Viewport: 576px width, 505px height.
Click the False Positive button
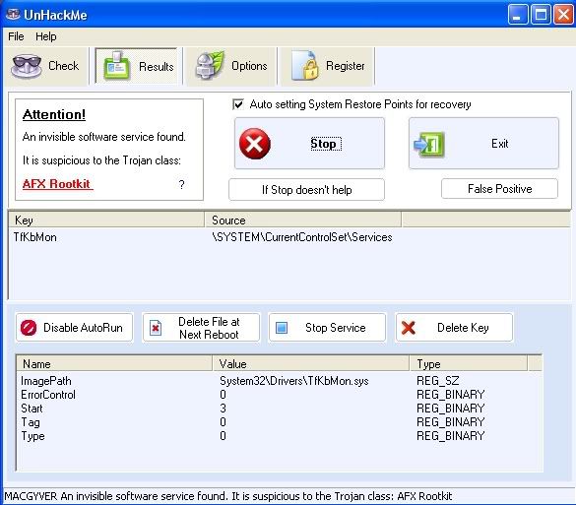tap(499, 189)
